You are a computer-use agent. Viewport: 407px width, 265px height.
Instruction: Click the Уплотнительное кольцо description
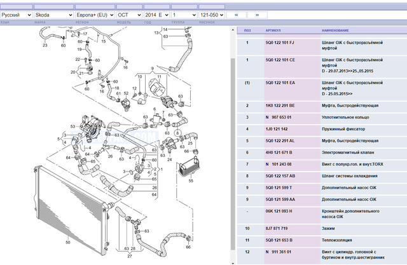[x=345, y=117]
